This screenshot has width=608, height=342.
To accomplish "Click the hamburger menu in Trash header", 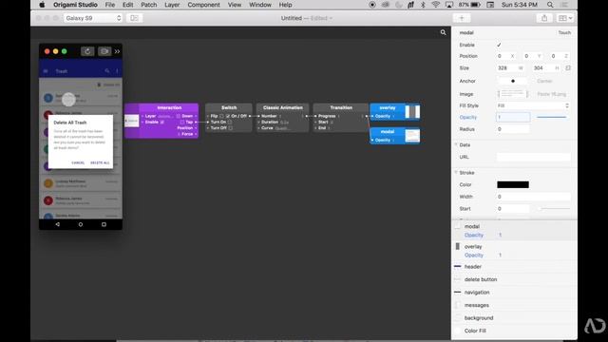I will point(46,71).
